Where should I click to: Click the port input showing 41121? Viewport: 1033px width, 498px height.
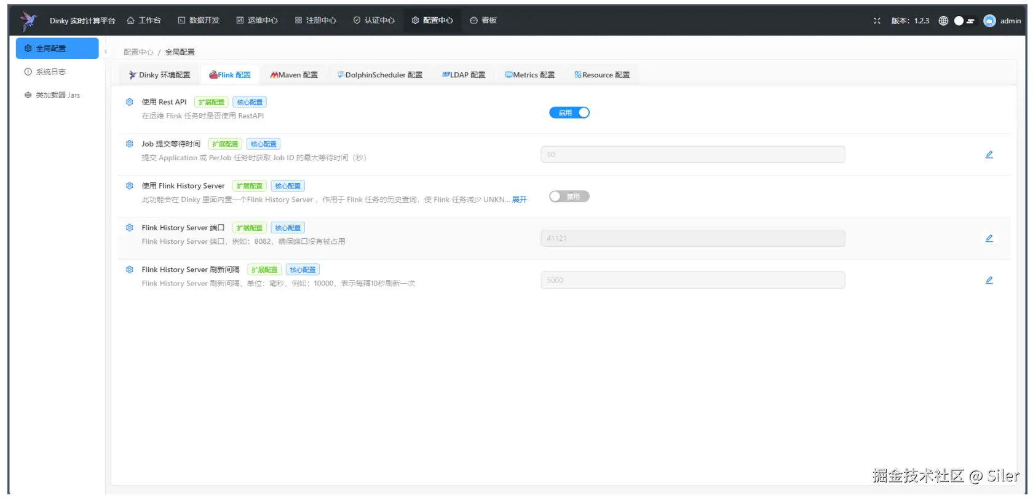coord(693,238)
